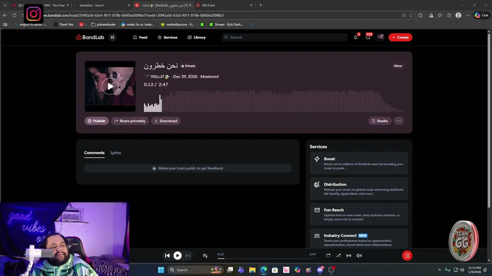Image resolution: width=492 pixels, height=276 pixels.
Task: Open merkedbysnow bookmark
Action: coord(177,25)
